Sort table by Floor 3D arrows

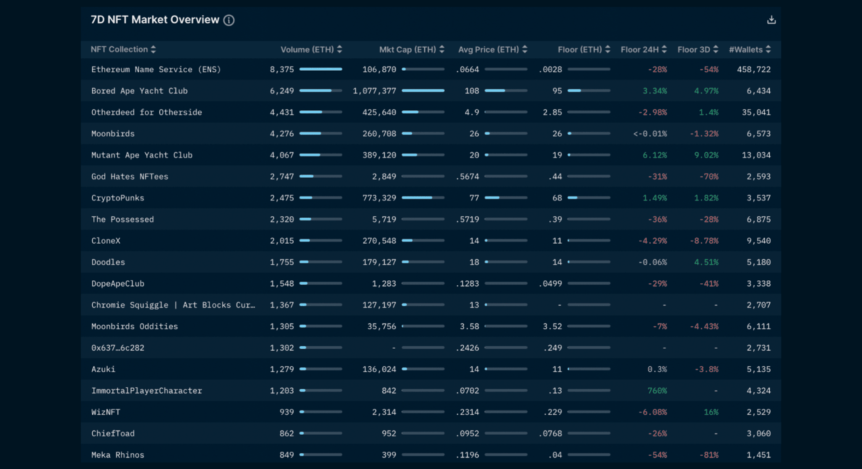pos(716,49)
